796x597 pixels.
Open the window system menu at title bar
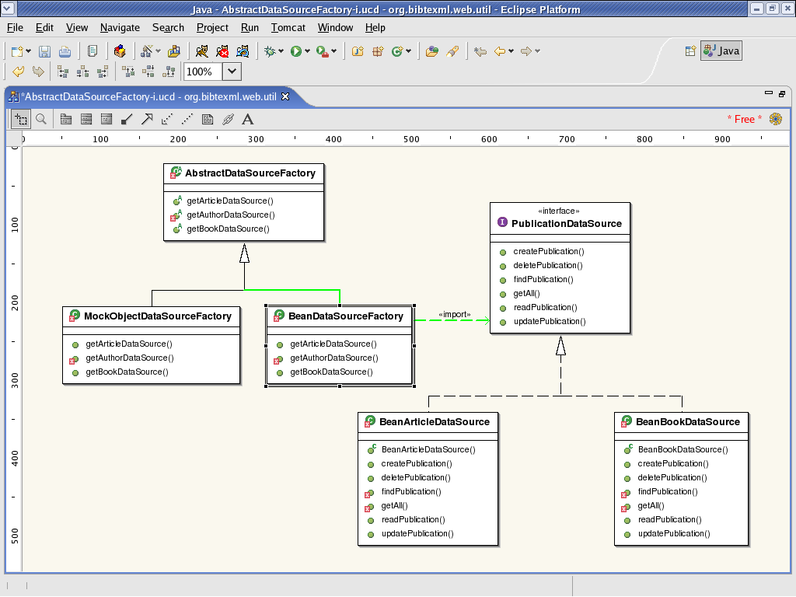coord(8,9)
